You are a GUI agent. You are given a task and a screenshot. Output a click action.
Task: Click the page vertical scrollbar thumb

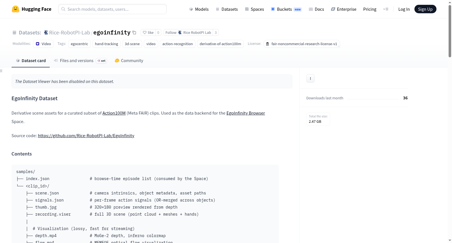(x=450, y=31)
